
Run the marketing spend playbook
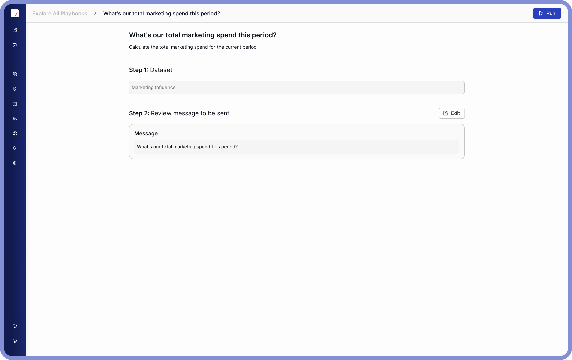pos(547,13)
